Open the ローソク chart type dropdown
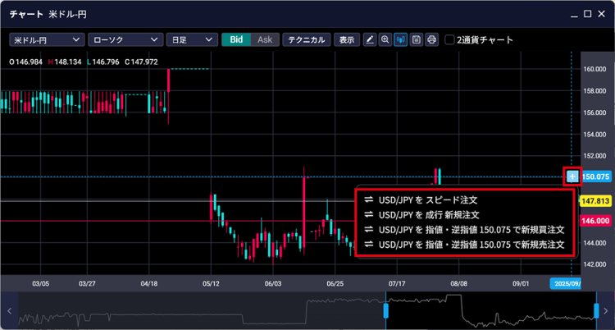The height and width of the screenshot is (330, 615). 123,39
